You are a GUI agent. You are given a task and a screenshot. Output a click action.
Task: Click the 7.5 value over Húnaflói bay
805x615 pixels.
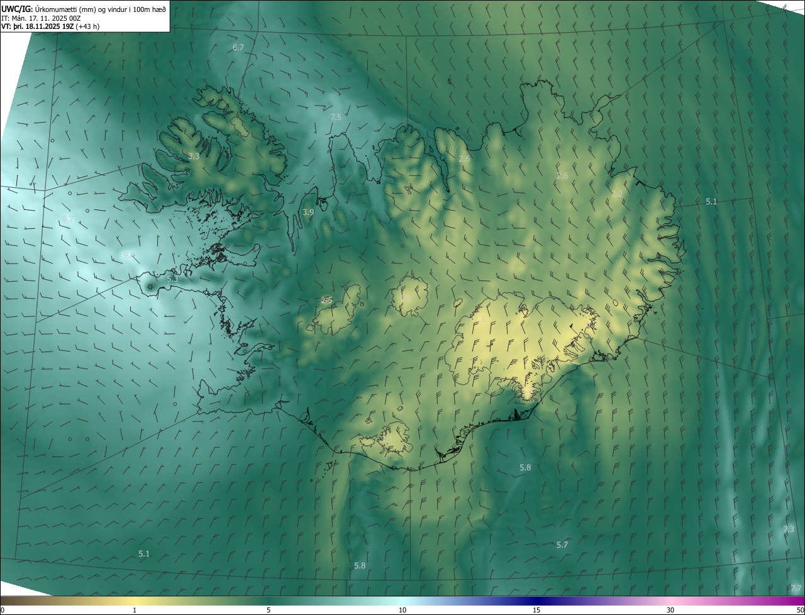[x=336, y=118]
